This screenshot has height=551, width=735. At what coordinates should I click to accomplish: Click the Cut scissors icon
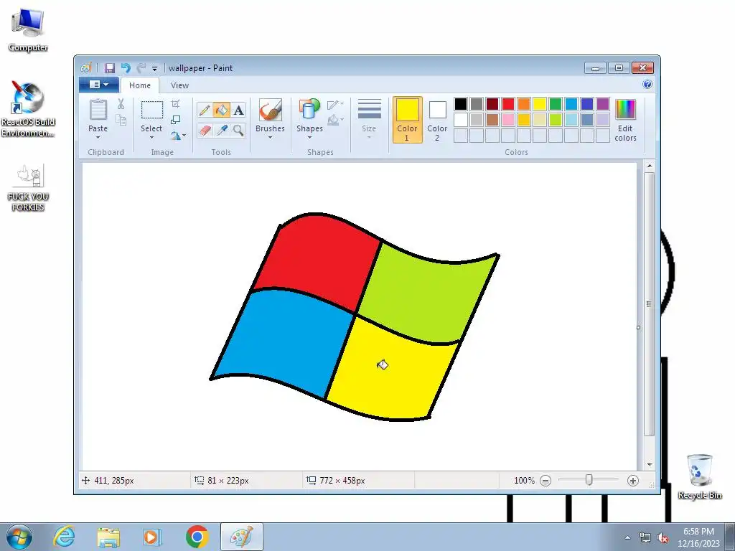pos(121,104)
